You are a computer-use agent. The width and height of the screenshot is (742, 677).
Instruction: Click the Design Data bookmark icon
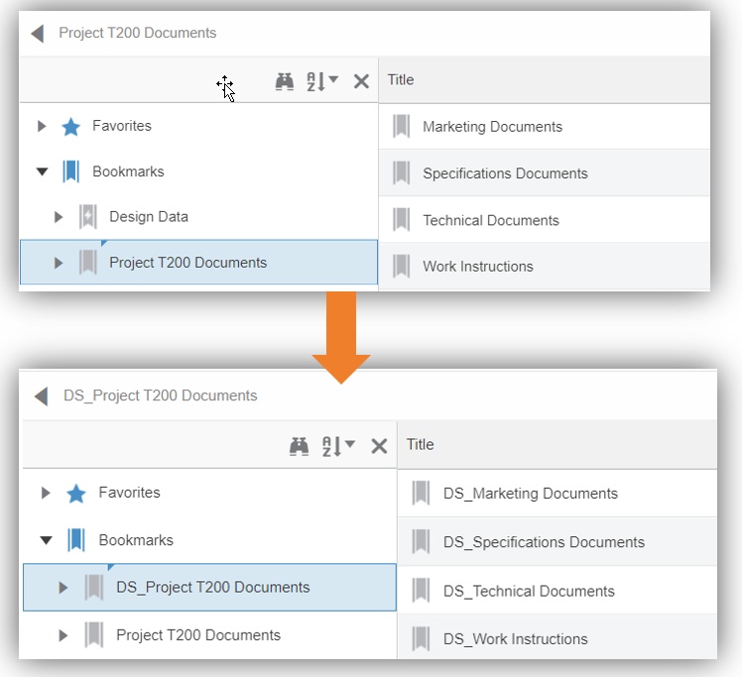click(88, 217)
